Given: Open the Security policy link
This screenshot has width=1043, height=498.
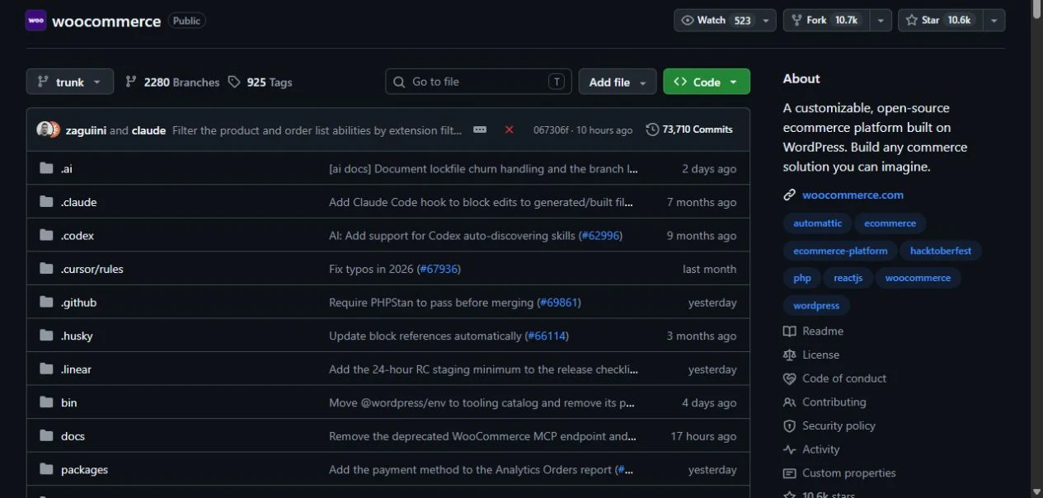Looking at the screenshot, I should coord(829,425).
